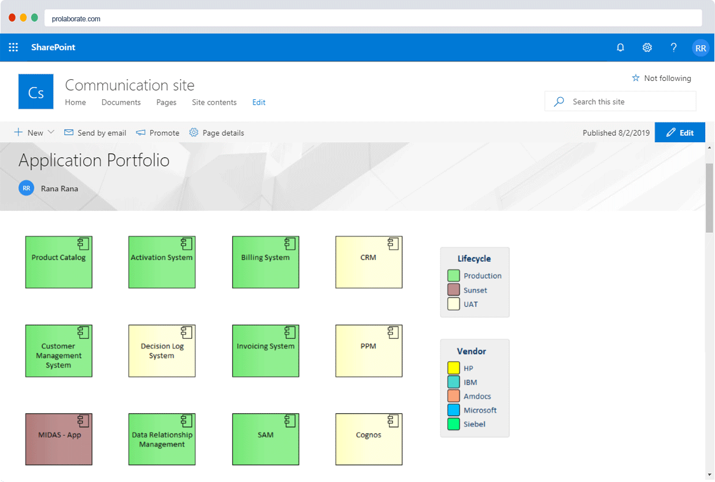Click the component icon on SAM box
This screenshot has height=482, width=715.
point(290,420)
